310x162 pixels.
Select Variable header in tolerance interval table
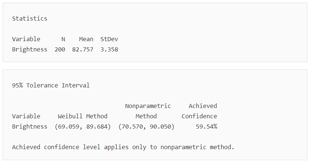click(26, 116)
